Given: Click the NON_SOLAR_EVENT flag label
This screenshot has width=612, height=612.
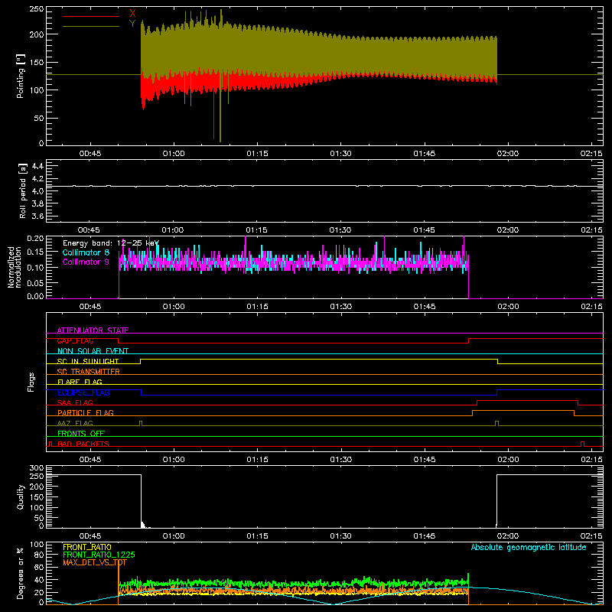Looking at the screenshot, I should point(93,351).
